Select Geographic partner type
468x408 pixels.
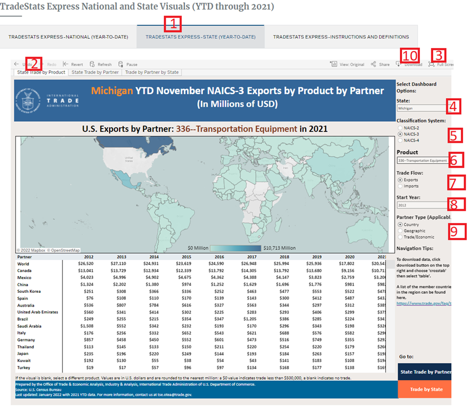(400, 231)
